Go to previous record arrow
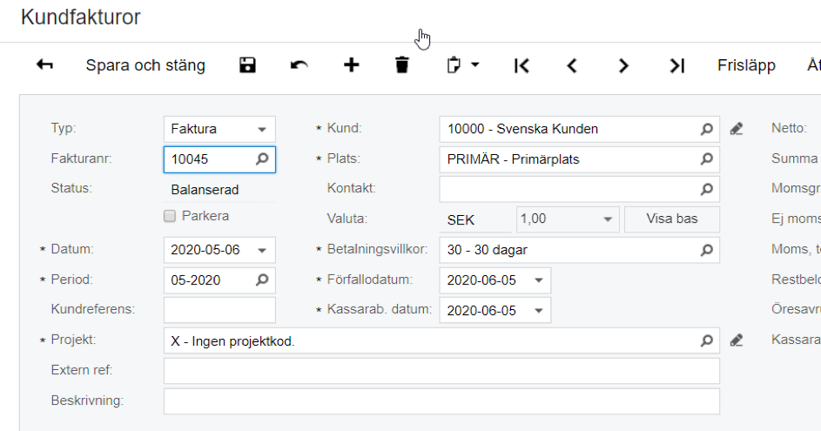The width and height of the screenshot is (821, 431). click(x=572, y=65)
